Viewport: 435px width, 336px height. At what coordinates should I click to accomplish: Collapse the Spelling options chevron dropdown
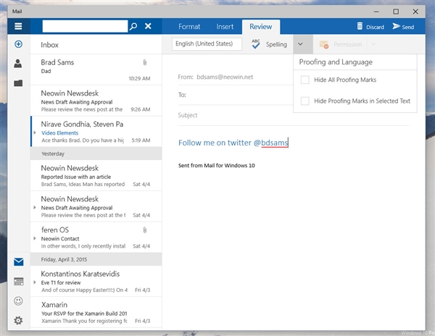pyautogui.click(x=301, y=44)
